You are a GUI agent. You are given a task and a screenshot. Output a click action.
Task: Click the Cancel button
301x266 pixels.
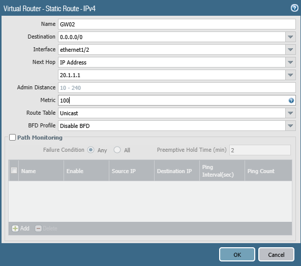pyautogui.click(x=276, y=254)
